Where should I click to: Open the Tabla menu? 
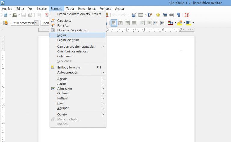[70, 9]
